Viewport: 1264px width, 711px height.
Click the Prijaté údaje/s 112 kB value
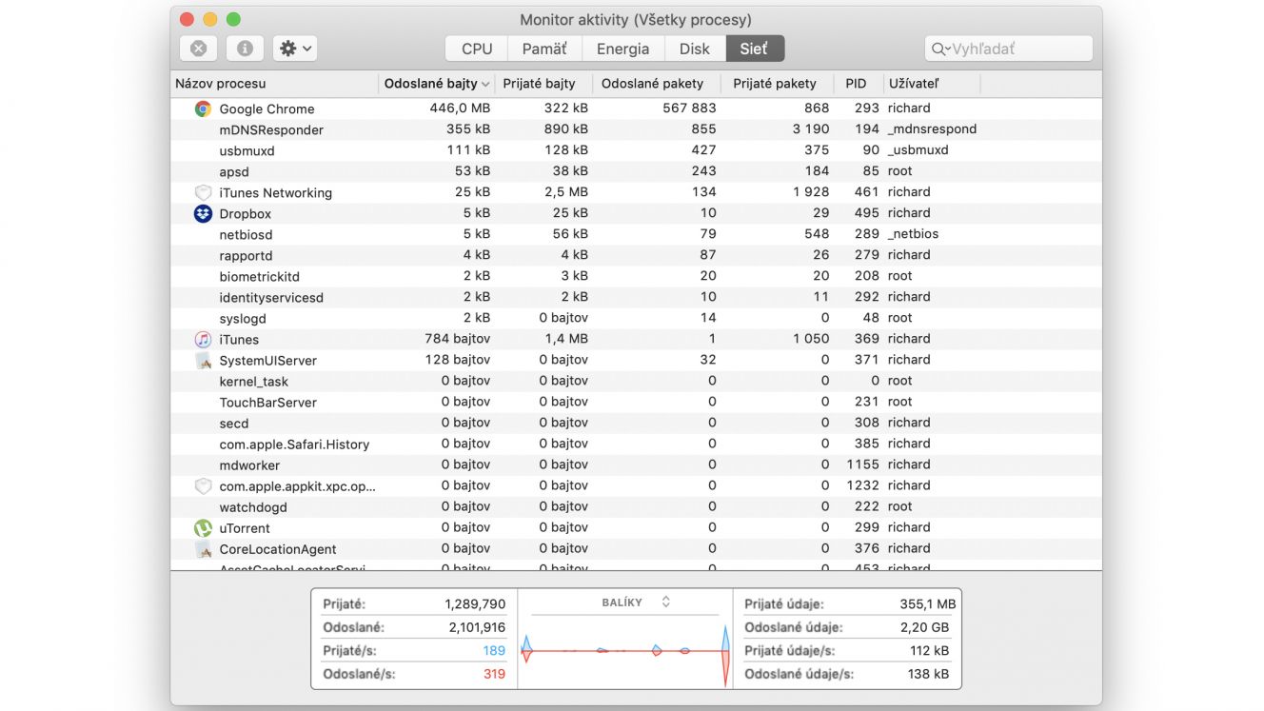(x=929, y=651)
